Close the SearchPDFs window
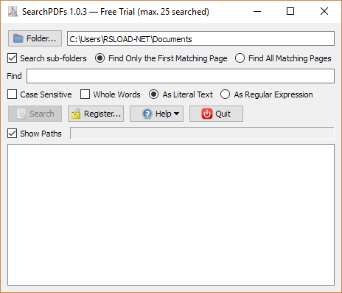This screenshot has width=342, height=293. coord(324,11)
